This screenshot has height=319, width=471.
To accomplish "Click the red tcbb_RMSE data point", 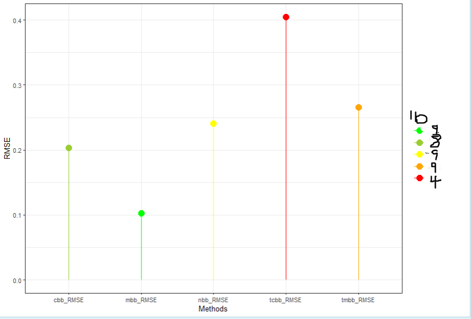I will coord(286,17).
